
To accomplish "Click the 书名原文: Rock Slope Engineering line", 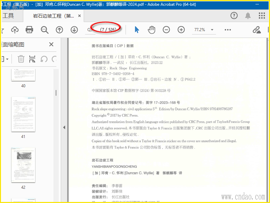I will pos(119,68).
